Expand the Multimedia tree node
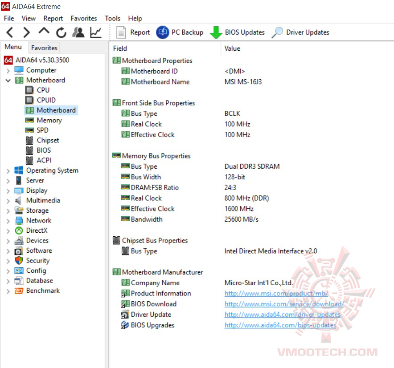 (x=8, y=201)
